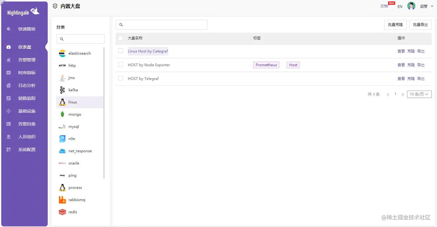The image size is (437, 227).
Task: Open the 10条/页 page size dropdown
Action: tap(419, 94)
